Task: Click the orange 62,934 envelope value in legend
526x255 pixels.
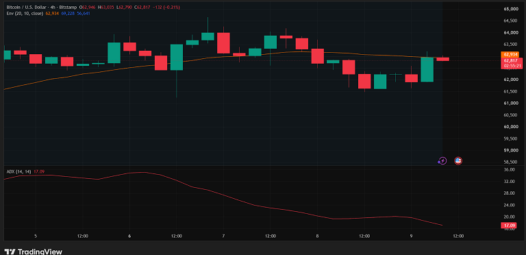Action: pos(52,14)
